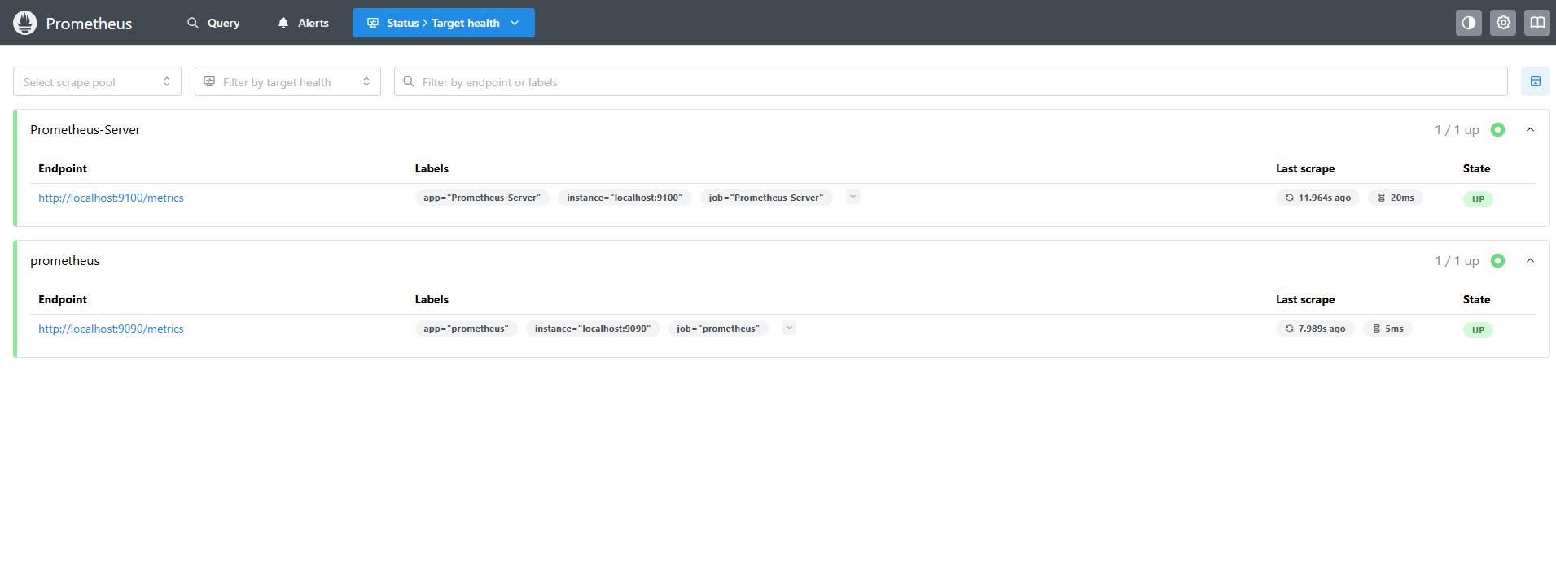Click the UP state badge for localhost:9100
Image resolution: width=1556 pixels, height=579 pixels.
[x=1478, y=199]
